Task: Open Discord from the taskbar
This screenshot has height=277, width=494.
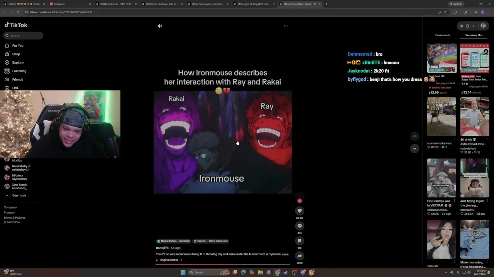Action: click(303, 272)
